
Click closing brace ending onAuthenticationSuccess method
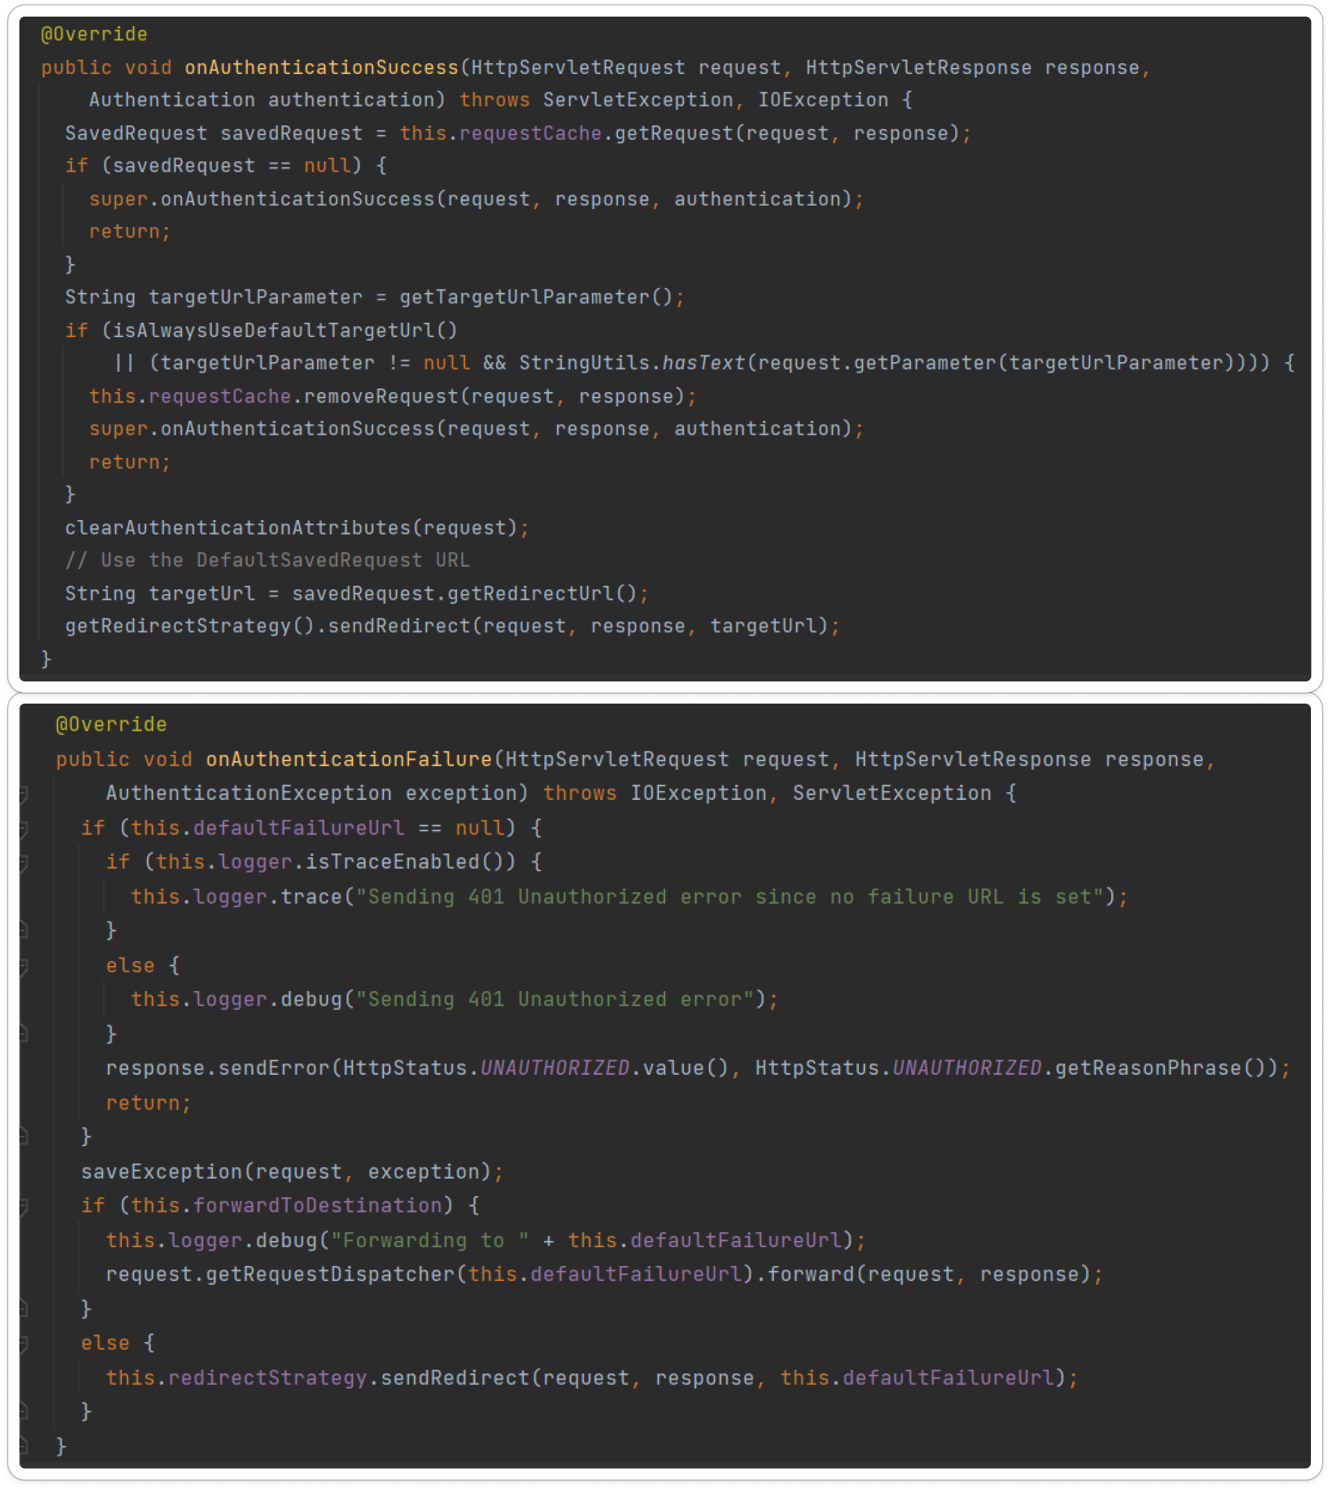pos(46,659)
